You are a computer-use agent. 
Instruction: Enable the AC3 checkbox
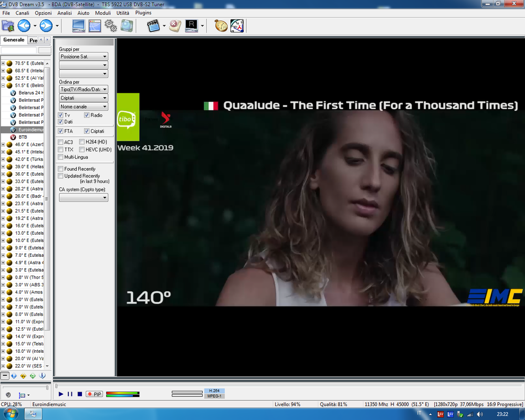pyautogui.click(x=60, y=142)
